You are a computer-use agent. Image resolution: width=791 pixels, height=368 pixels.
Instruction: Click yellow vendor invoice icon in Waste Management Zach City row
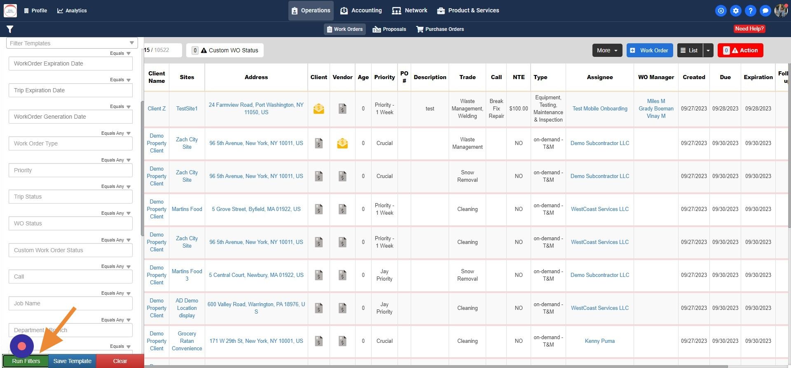[x=342, y=143]
